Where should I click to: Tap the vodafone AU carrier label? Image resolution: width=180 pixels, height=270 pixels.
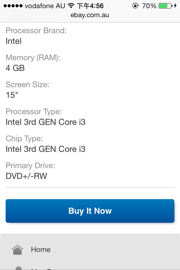[45, 6]
